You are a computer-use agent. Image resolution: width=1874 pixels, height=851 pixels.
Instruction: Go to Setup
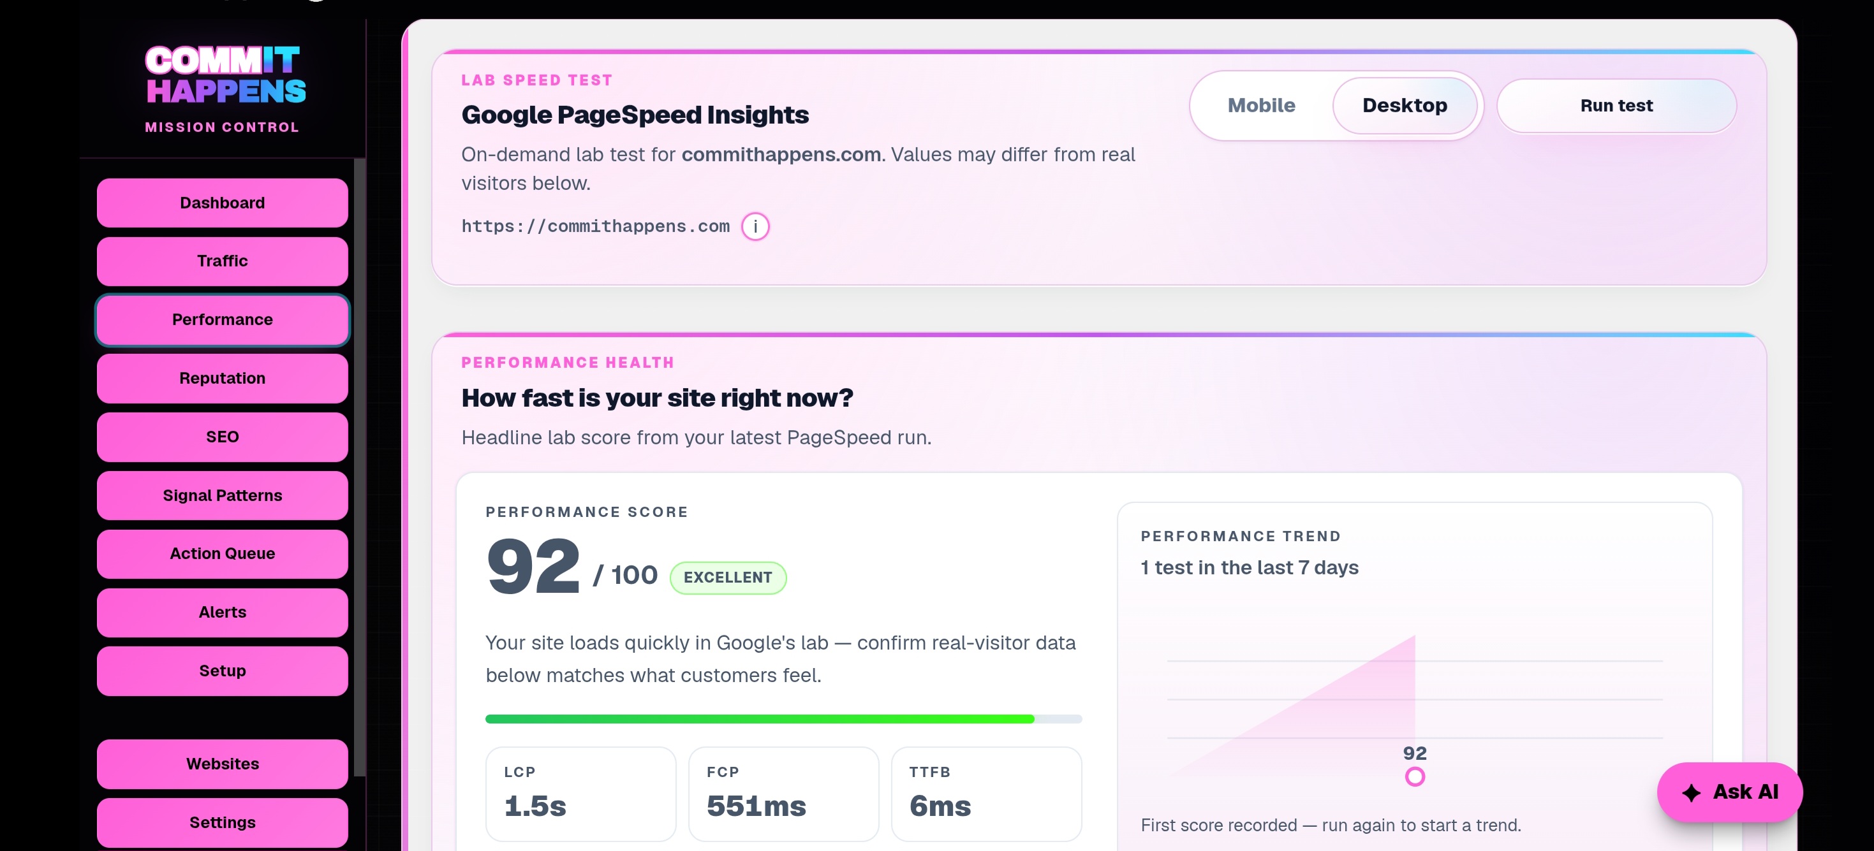point(223,671)
